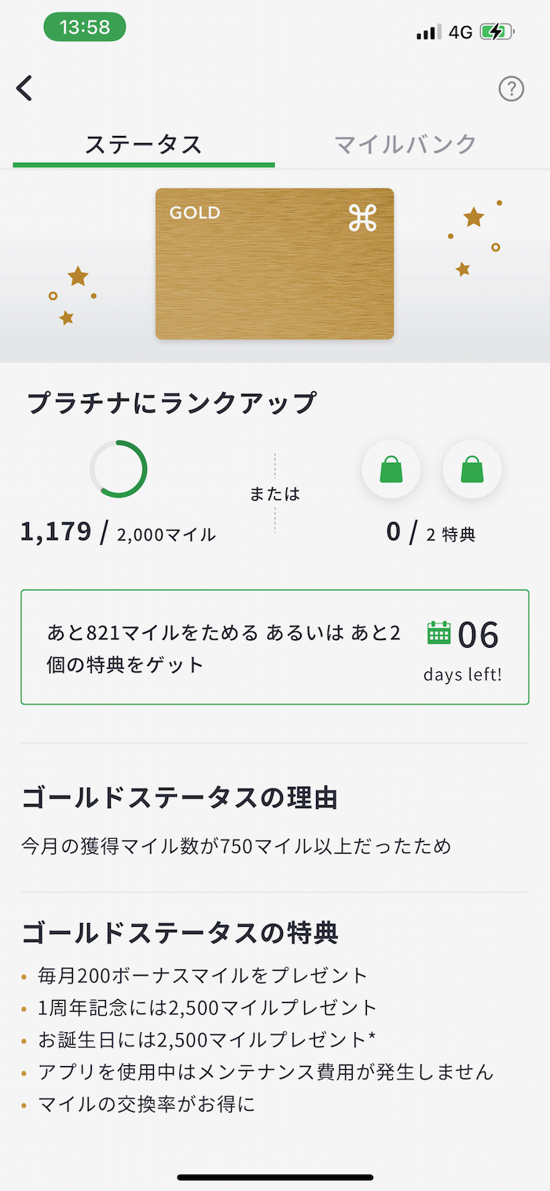This screenshot has height=1191, width=550.
Task: Tap the あと821マイルをためる message box
Action: coord(224,649)
